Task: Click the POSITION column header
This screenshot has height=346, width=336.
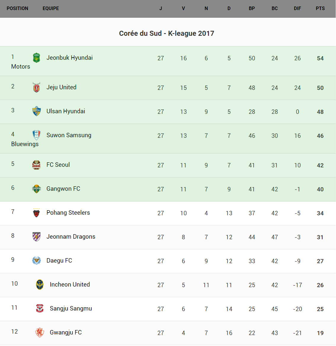Action: [17, 9]
